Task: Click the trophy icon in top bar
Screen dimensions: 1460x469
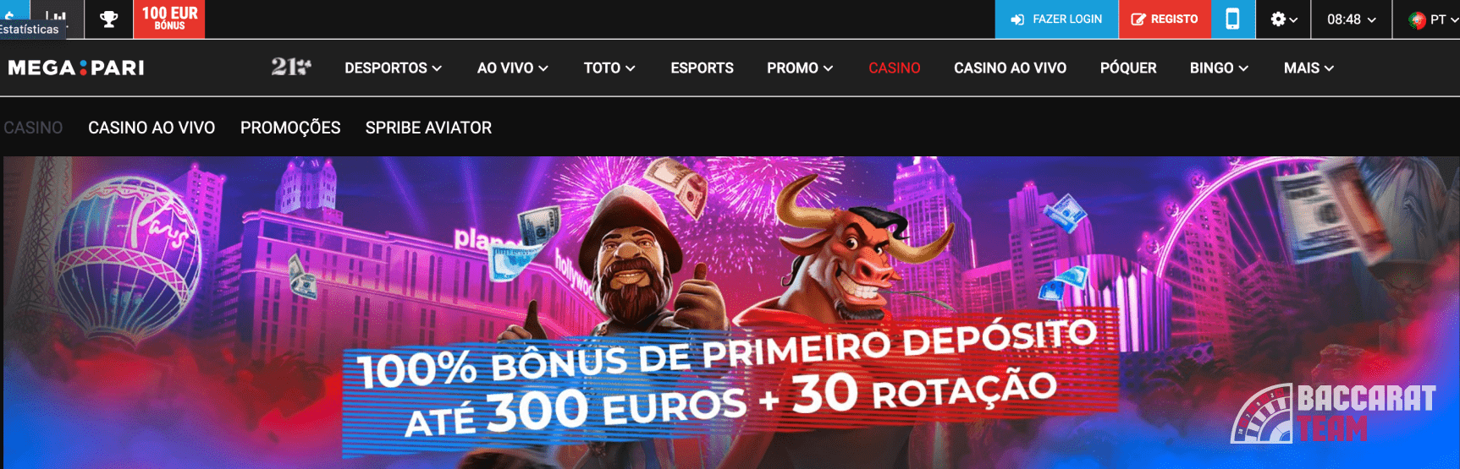Action: (x=109, y=19)
